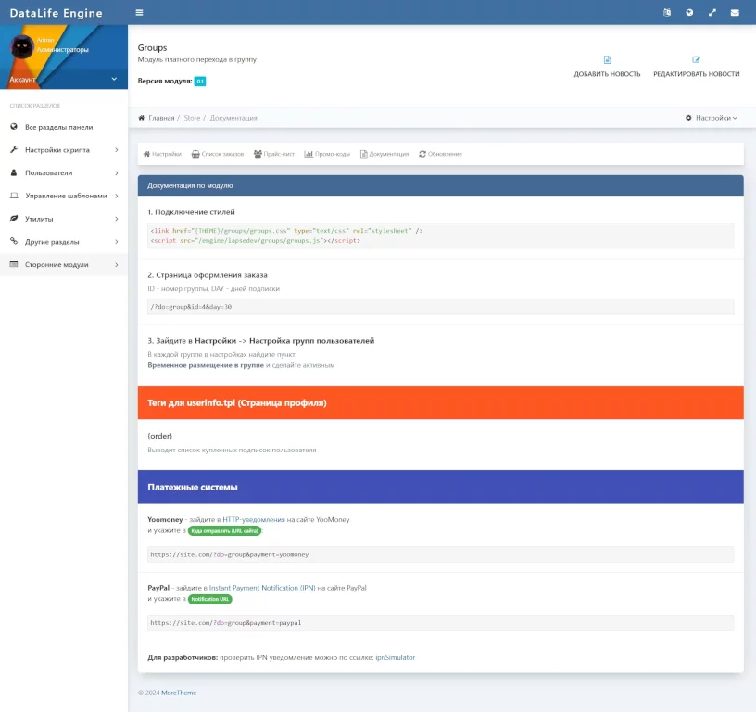This screenshot has height=712, width=756.
Task: Click the ДОБАВИТЬ НОВОСТЬ button
Action: click(x=607, y=67)
